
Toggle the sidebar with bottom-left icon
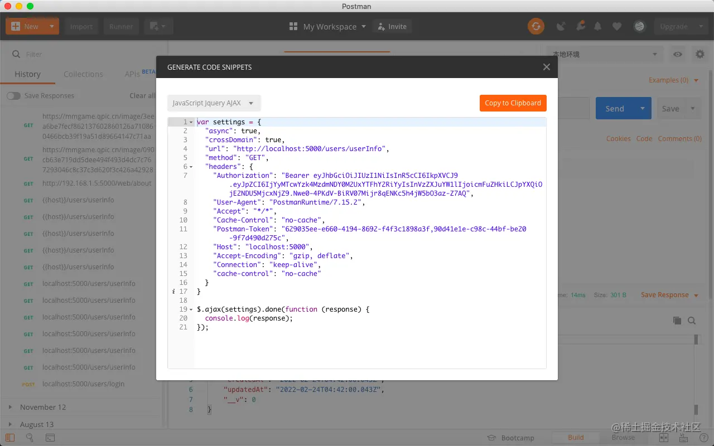pos(11,438)
